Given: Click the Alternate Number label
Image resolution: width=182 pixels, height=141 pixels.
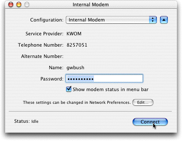Looking at the screenshot, I should tap(42, 56).
